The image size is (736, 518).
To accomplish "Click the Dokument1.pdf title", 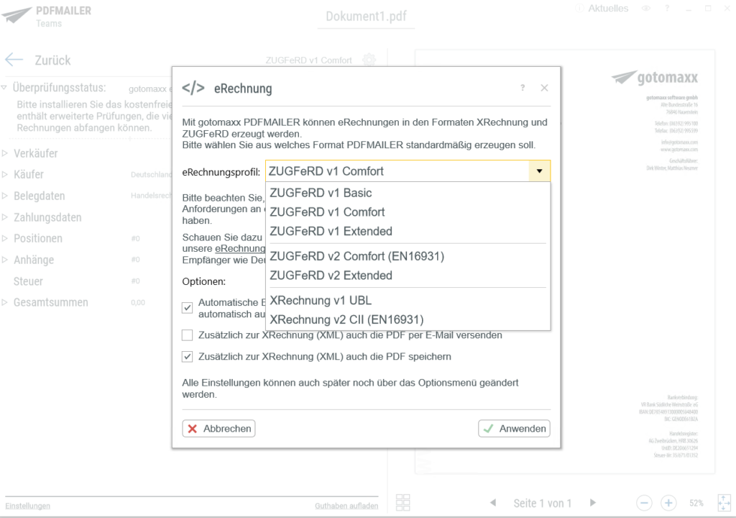I will coord(366,17).
